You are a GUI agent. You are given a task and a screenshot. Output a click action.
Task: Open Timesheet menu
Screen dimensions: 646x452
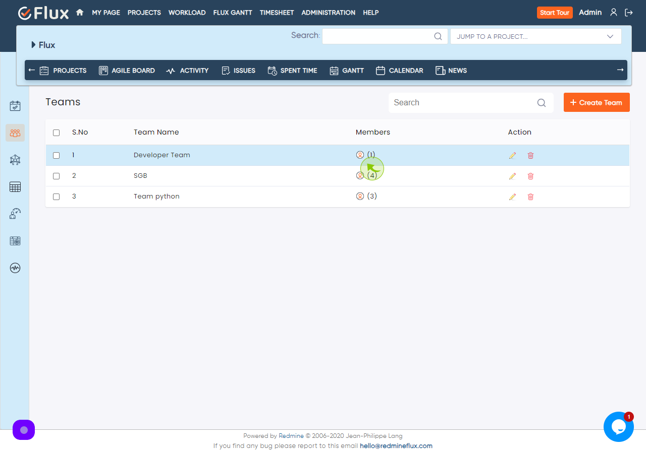coord(277,13)
